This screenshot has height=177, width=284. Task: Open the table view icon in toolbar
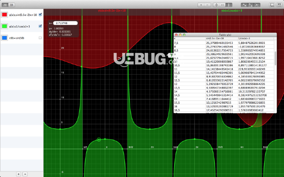(x=279, y=5)
